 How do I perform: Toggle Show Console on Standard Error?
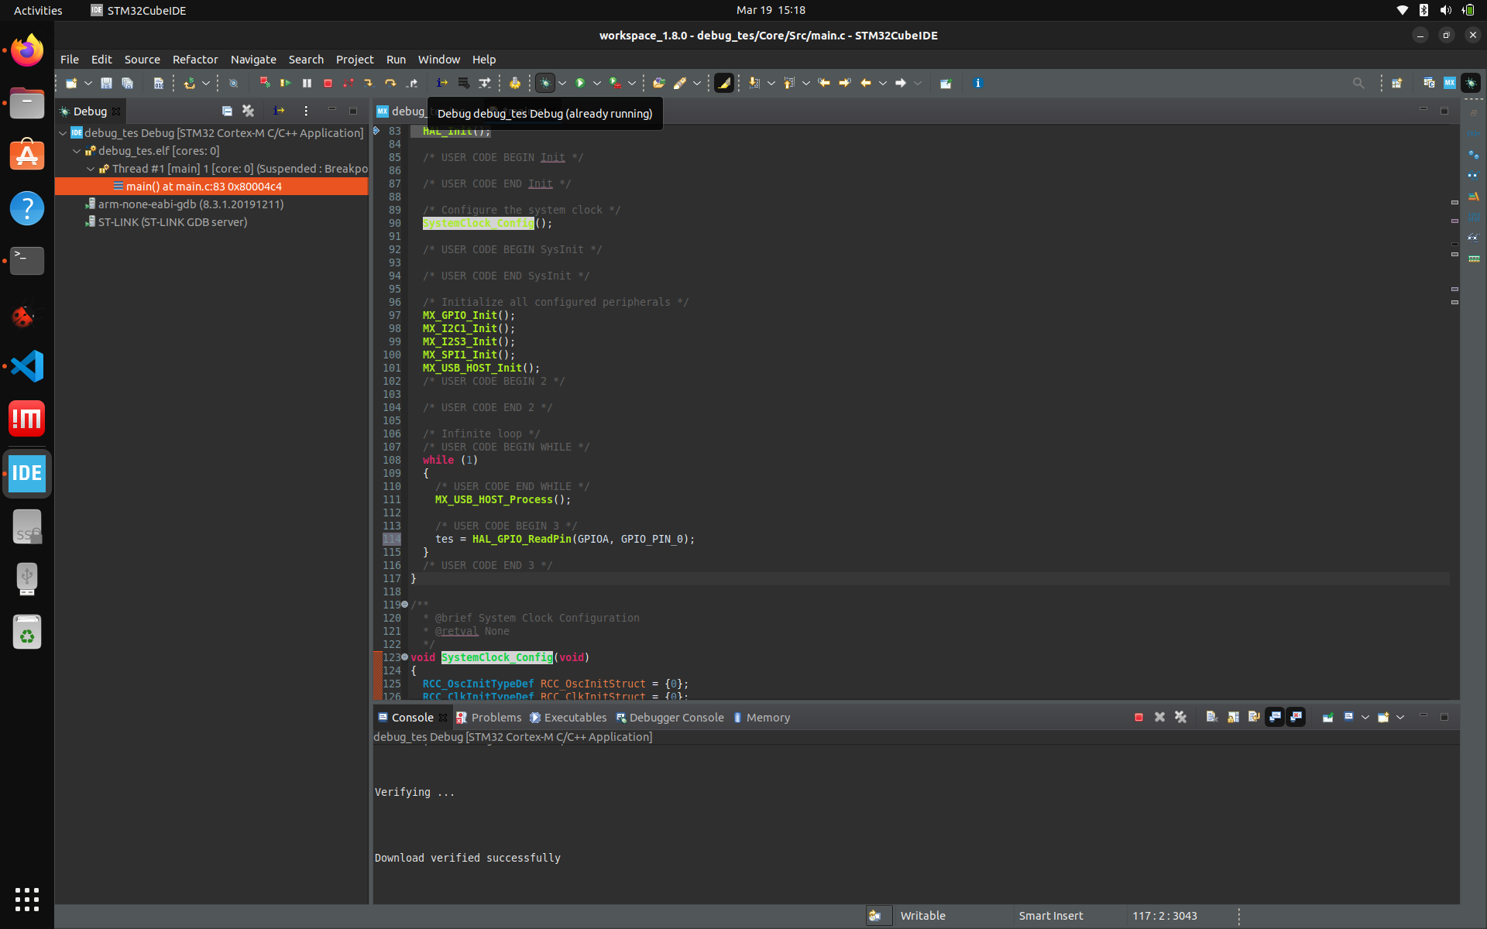[1296, 718]
